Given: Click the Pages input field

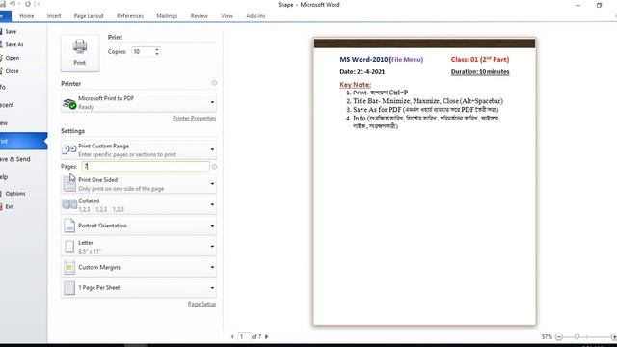Looking at the screenshot, I should click(146, 167).
